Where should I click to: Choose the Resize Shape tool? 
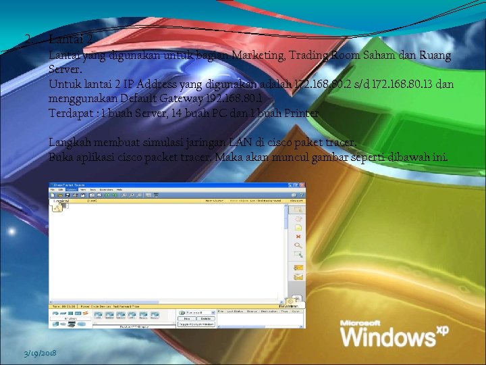298,255
